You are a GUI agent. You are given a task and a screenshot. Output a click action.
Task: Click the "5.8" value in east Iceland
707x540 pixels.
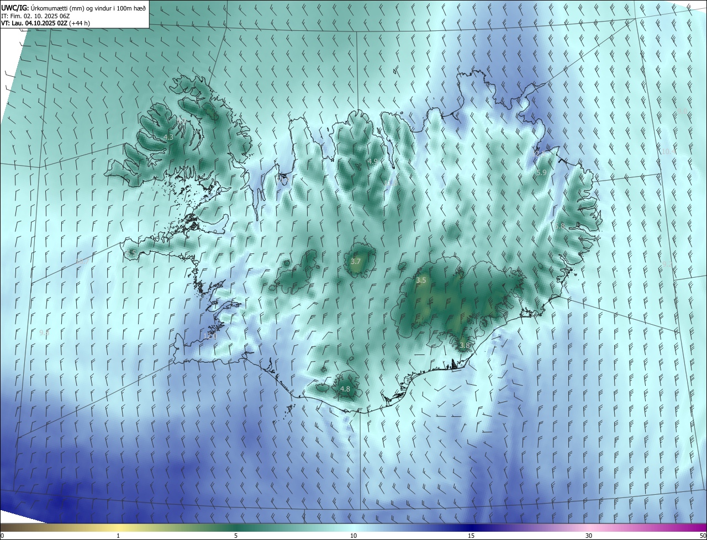pyautogui.click(x=560, y=226)
